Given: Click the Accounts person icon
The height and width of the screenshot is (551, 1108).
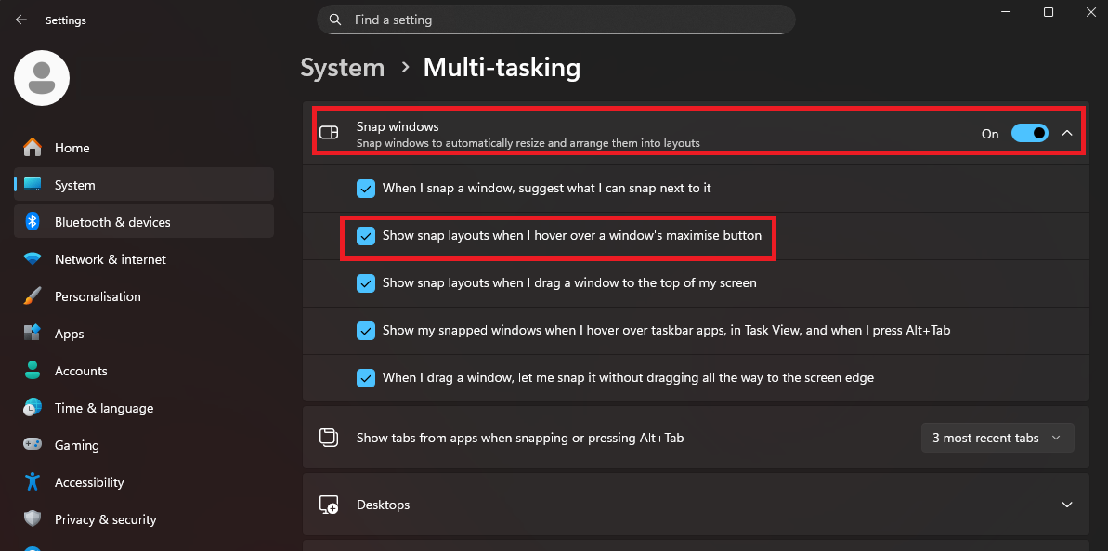Looking at the screenshot, I should [x=33, y=371].
